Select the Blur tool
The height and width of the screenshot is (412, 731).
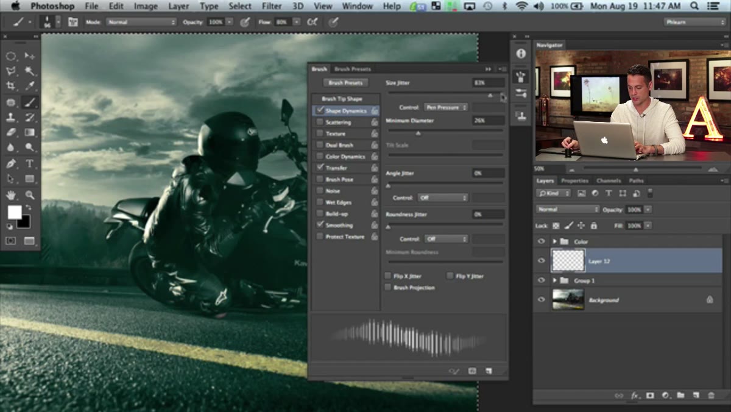click(x=11, y=147)
